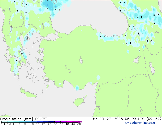Select the 5–10 mm legend color box
162x125 pixels.
pyautogui.click(x=28, y=122)
